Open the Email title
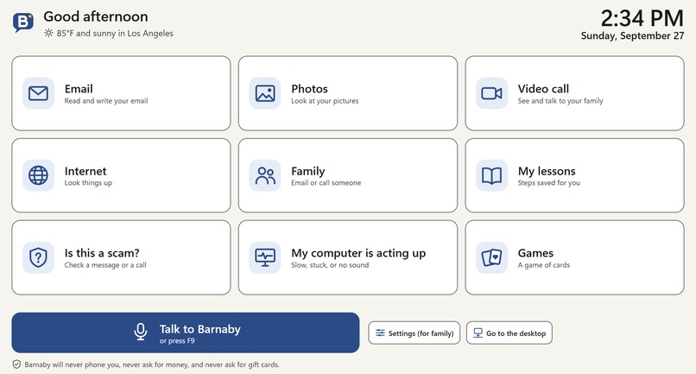 [x=79, y=89]
